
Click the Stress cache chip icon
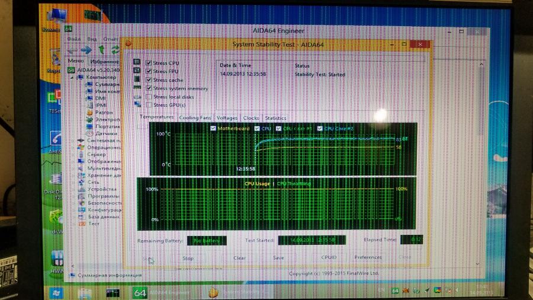137,79
